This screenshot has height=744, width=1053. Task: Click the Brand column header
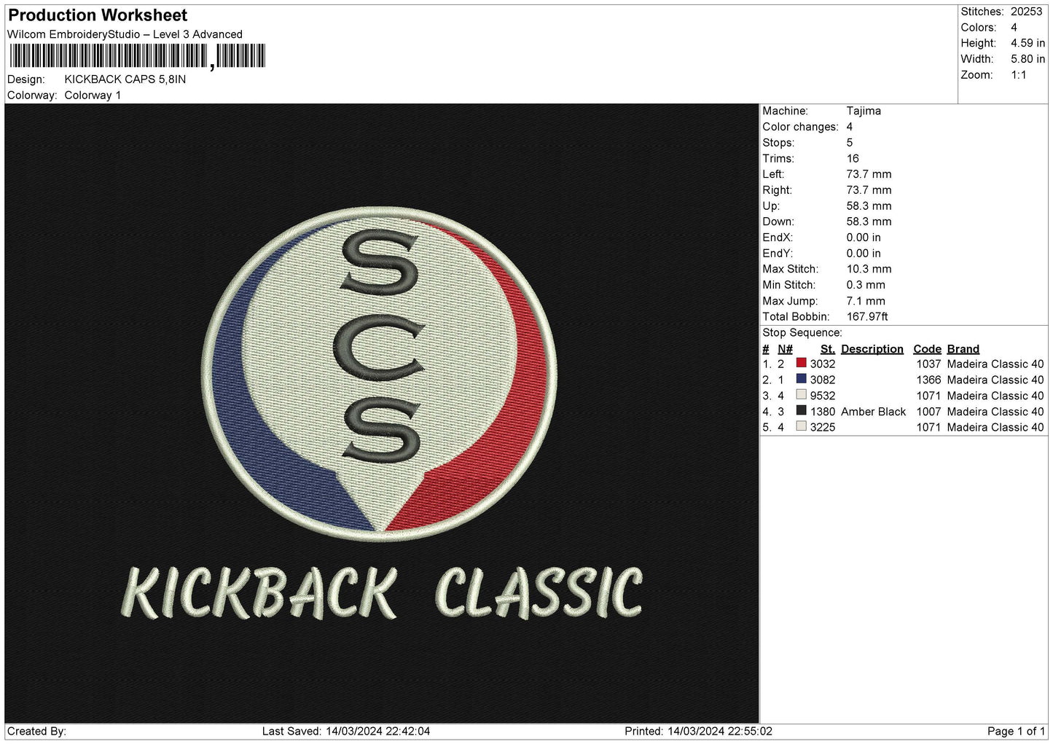pyautogui.click(x=963, y=349)
